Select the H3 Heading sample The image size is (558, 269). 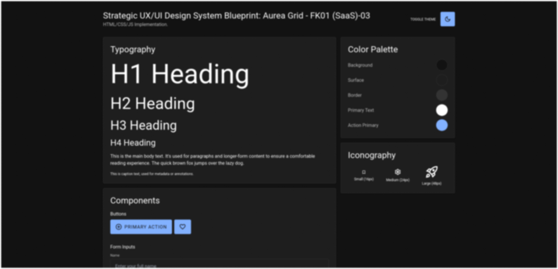point(143,126)
